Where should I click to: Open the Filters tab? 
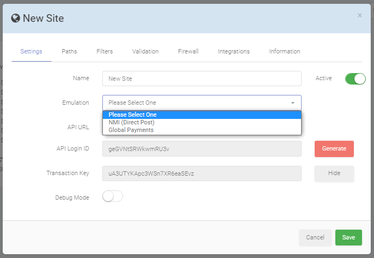pos(105,51)
